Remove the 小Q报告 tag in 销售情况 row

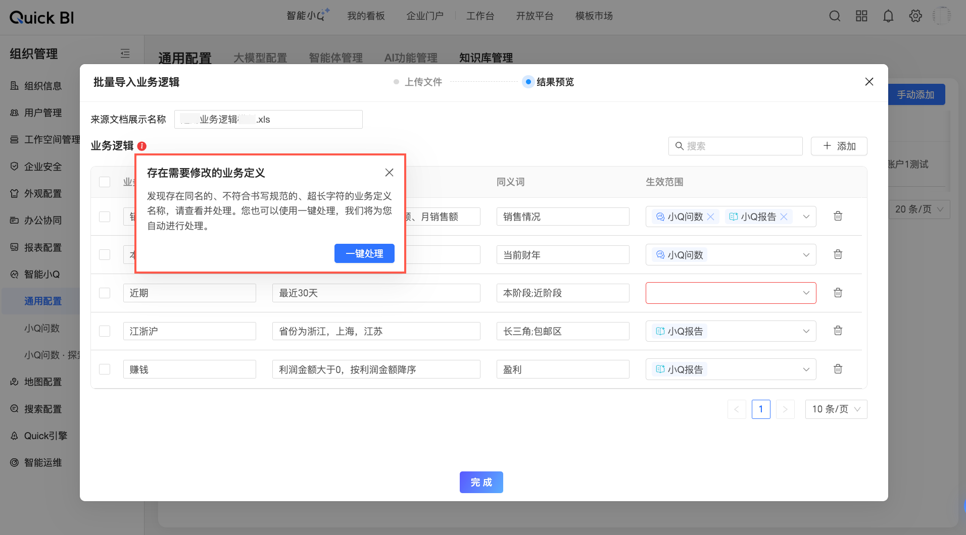784,217
